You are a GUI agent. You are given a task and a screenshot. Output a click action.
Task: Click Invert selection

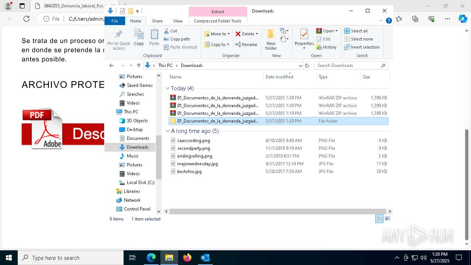point(362,47)
